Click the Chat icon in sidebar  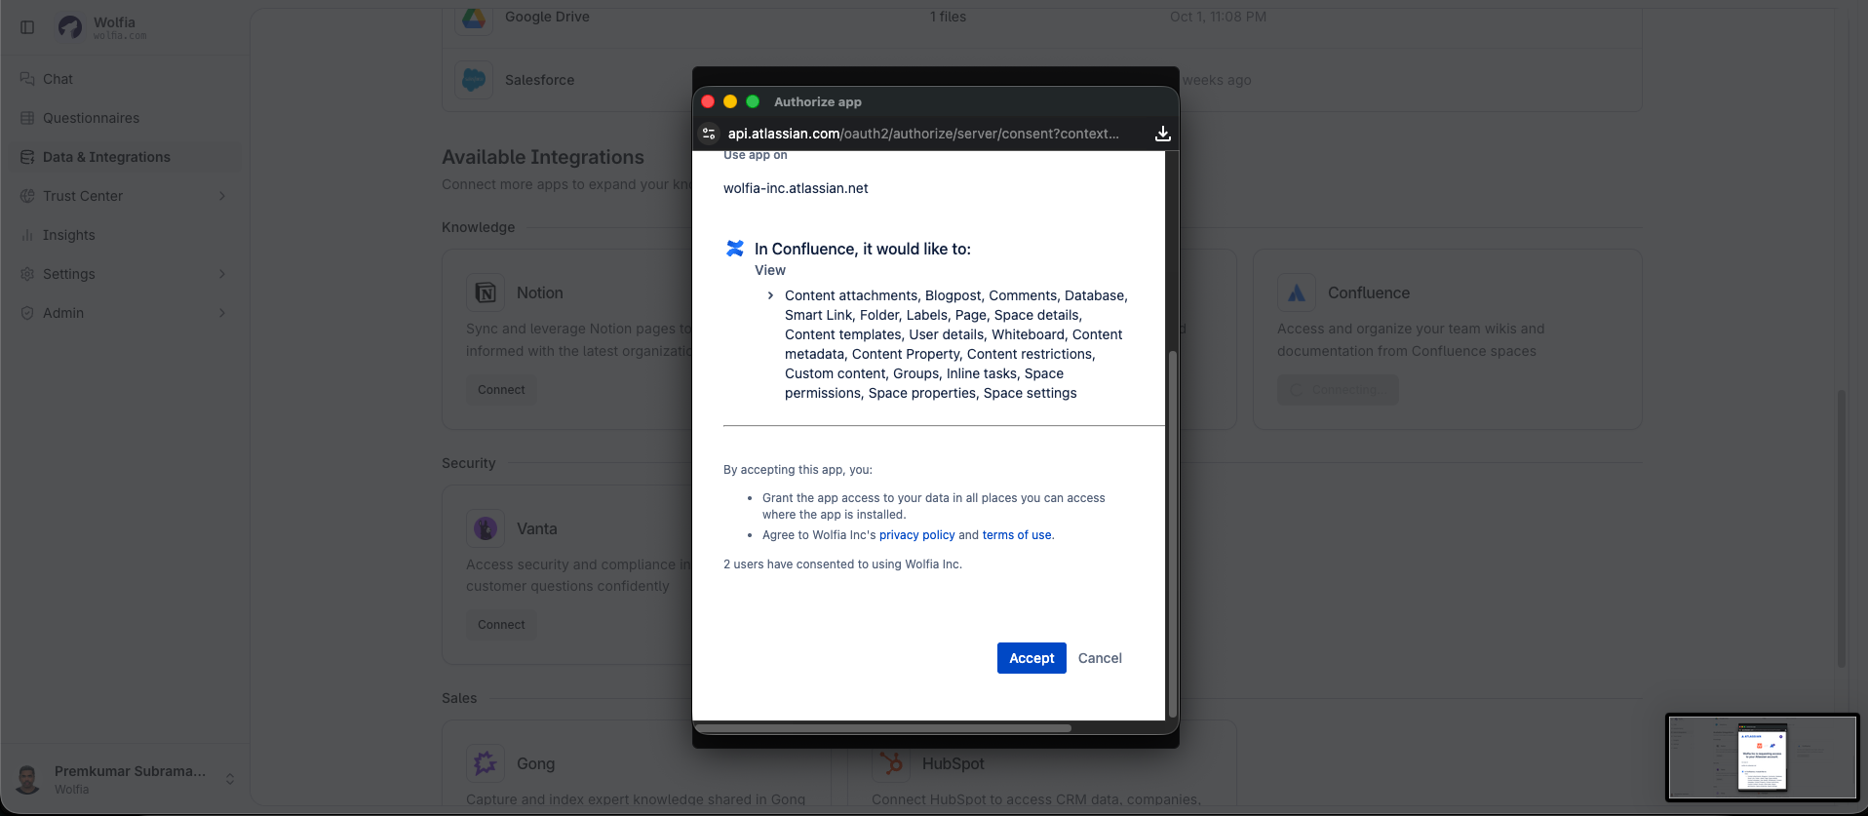27,79
